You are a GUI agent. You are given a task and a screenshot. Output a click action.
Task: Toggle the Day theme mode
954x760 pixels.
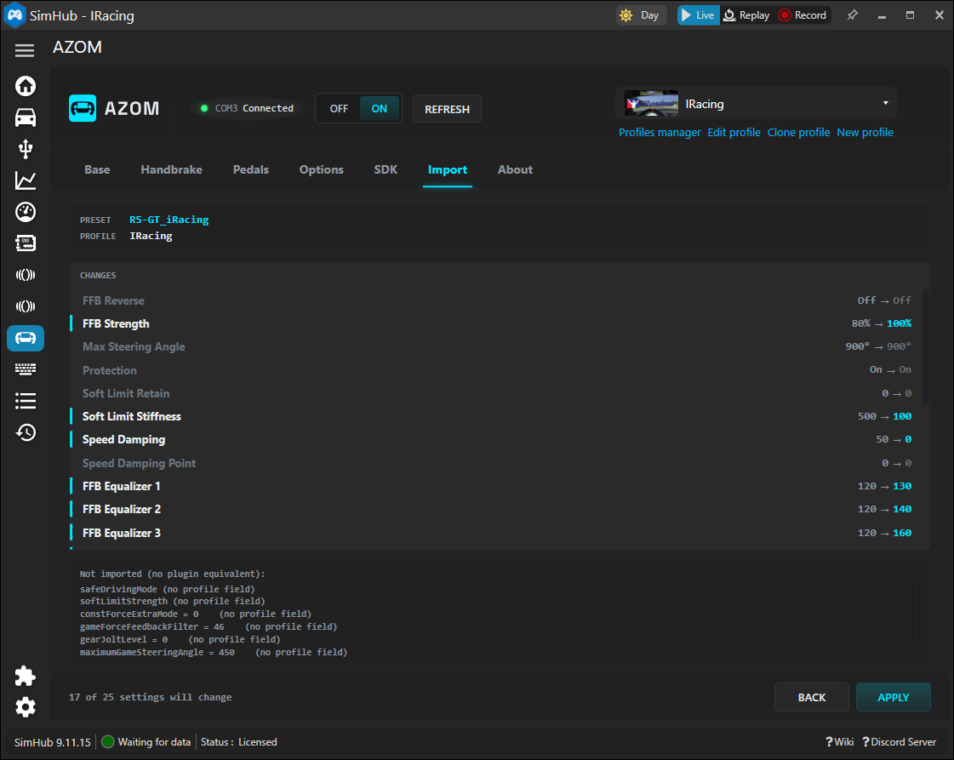pos(641,15)
